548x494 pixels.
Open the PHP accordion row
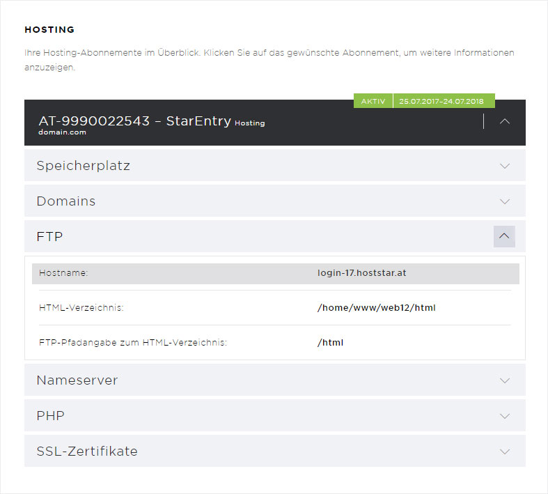(275, 416)
